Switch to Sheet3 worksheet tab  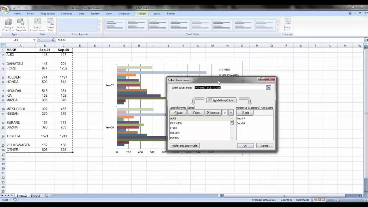coord(35,195)
